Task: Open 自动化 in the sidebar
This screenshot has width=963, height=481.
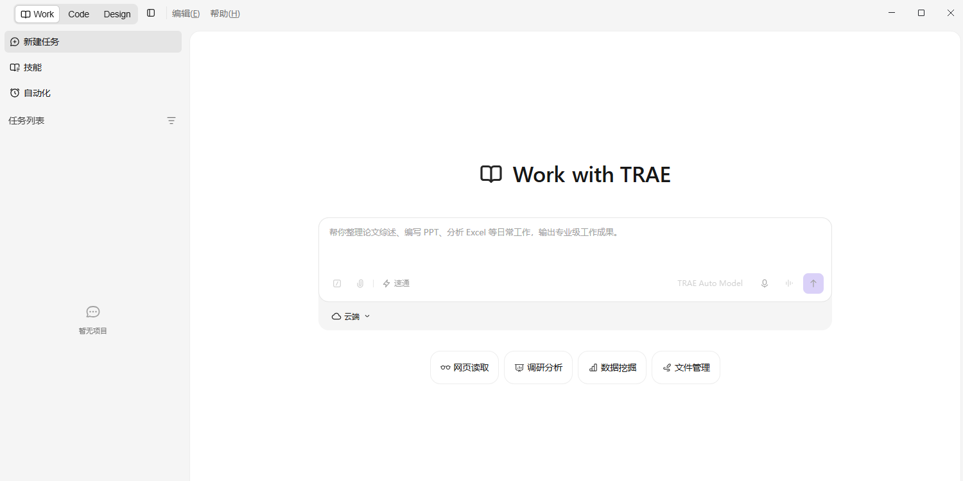Action: coord(93,93)
